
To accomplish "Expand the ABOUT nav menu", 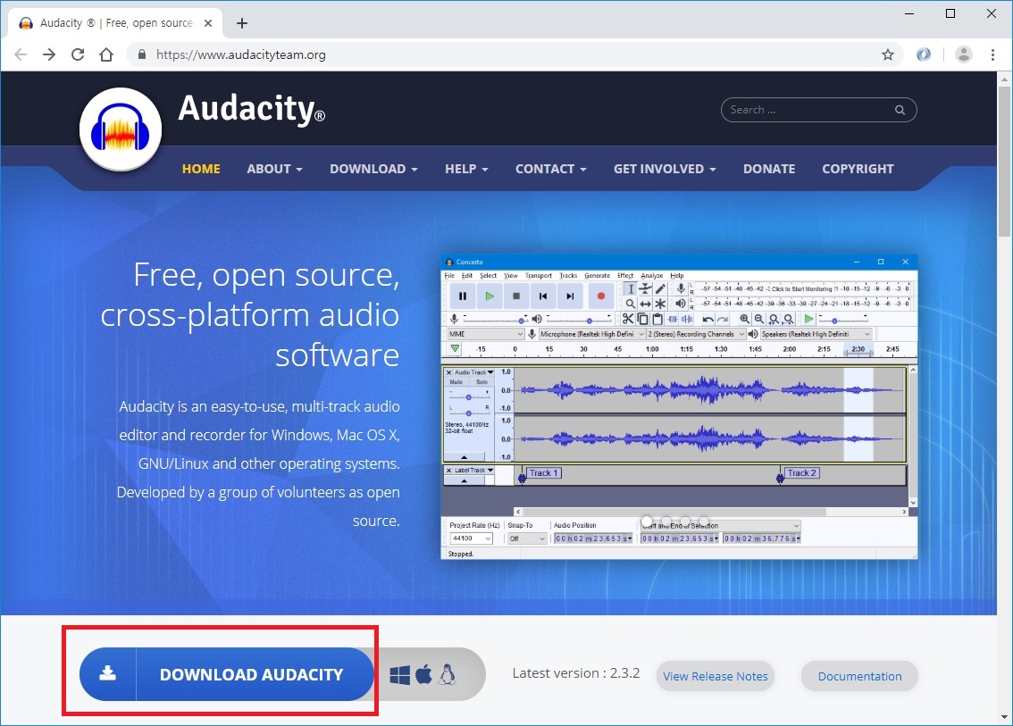I will 274,169.
